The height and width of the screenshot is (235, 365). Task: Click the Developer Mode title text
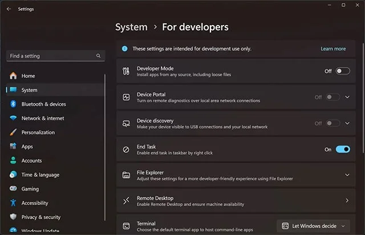point(155,68)
